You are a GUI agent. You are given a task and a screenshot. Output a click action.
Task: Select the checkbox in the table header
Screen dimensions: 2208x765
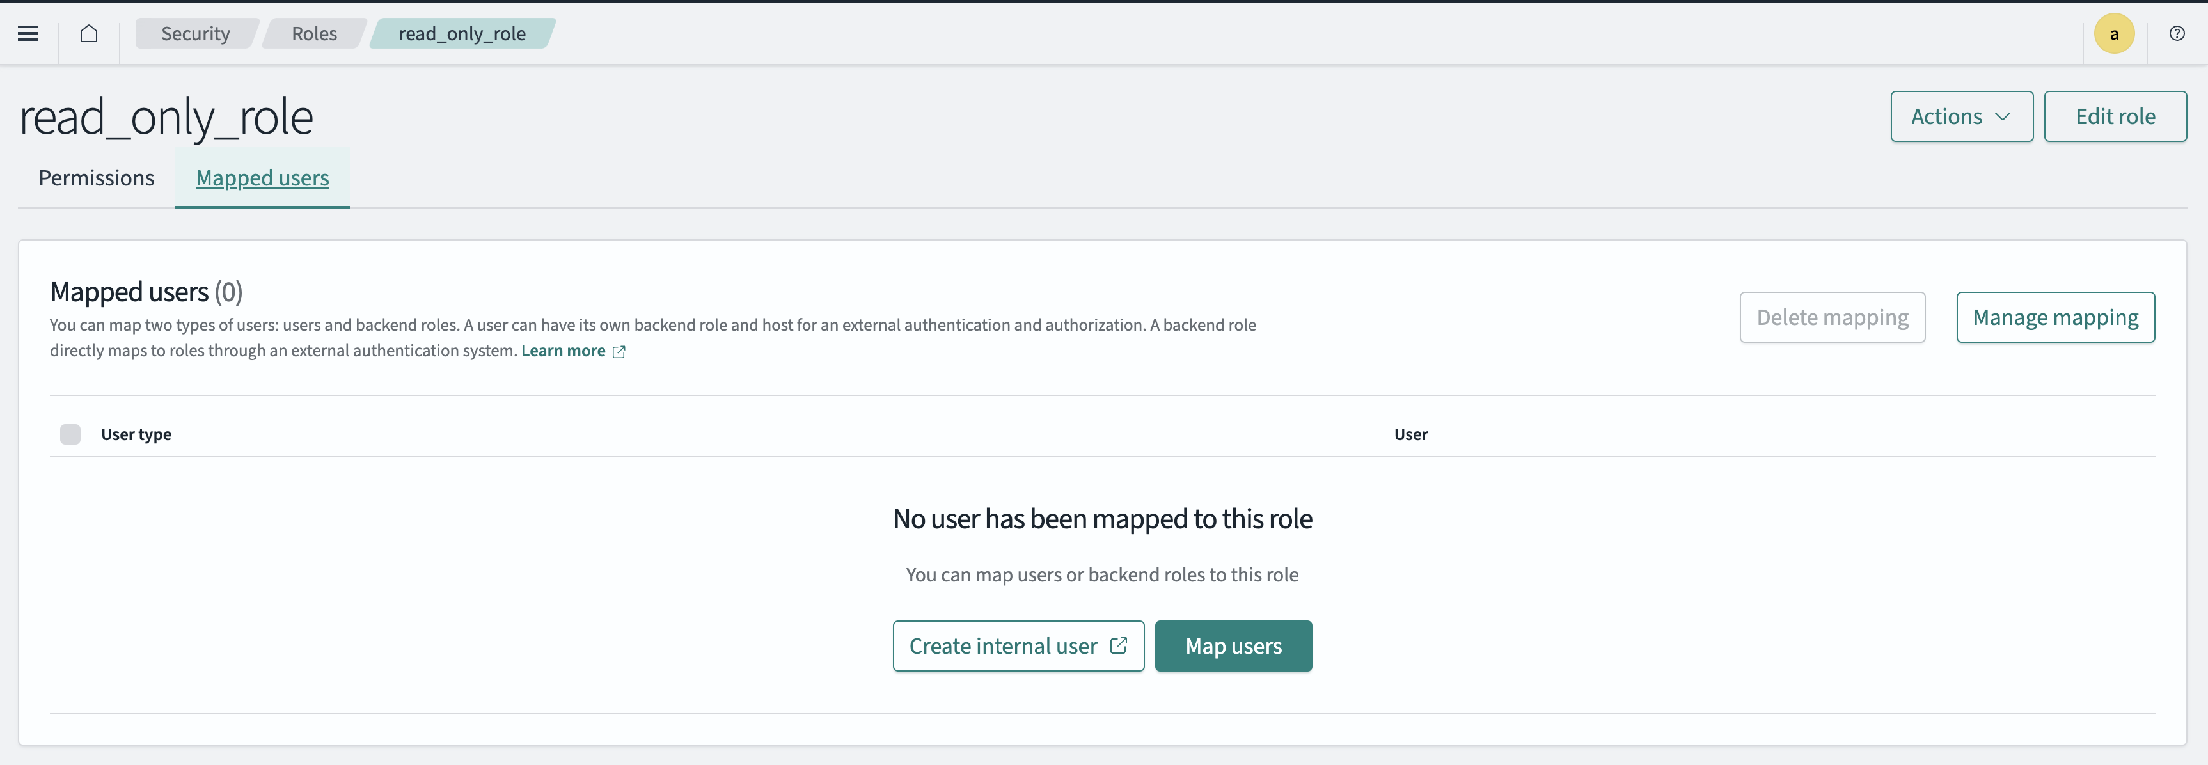coord(70,434)
